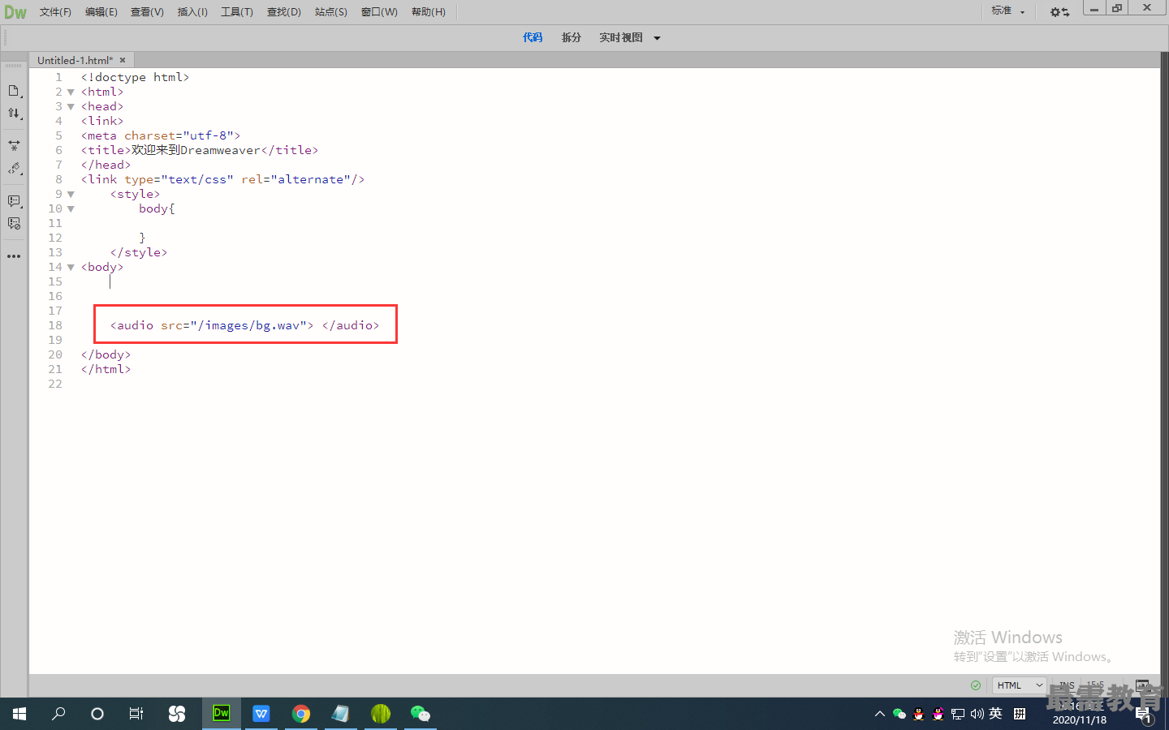Open the fan-shaped app on taskbar
The height and width of the screenshot is (730, 1169).
[x=177, y=714]
